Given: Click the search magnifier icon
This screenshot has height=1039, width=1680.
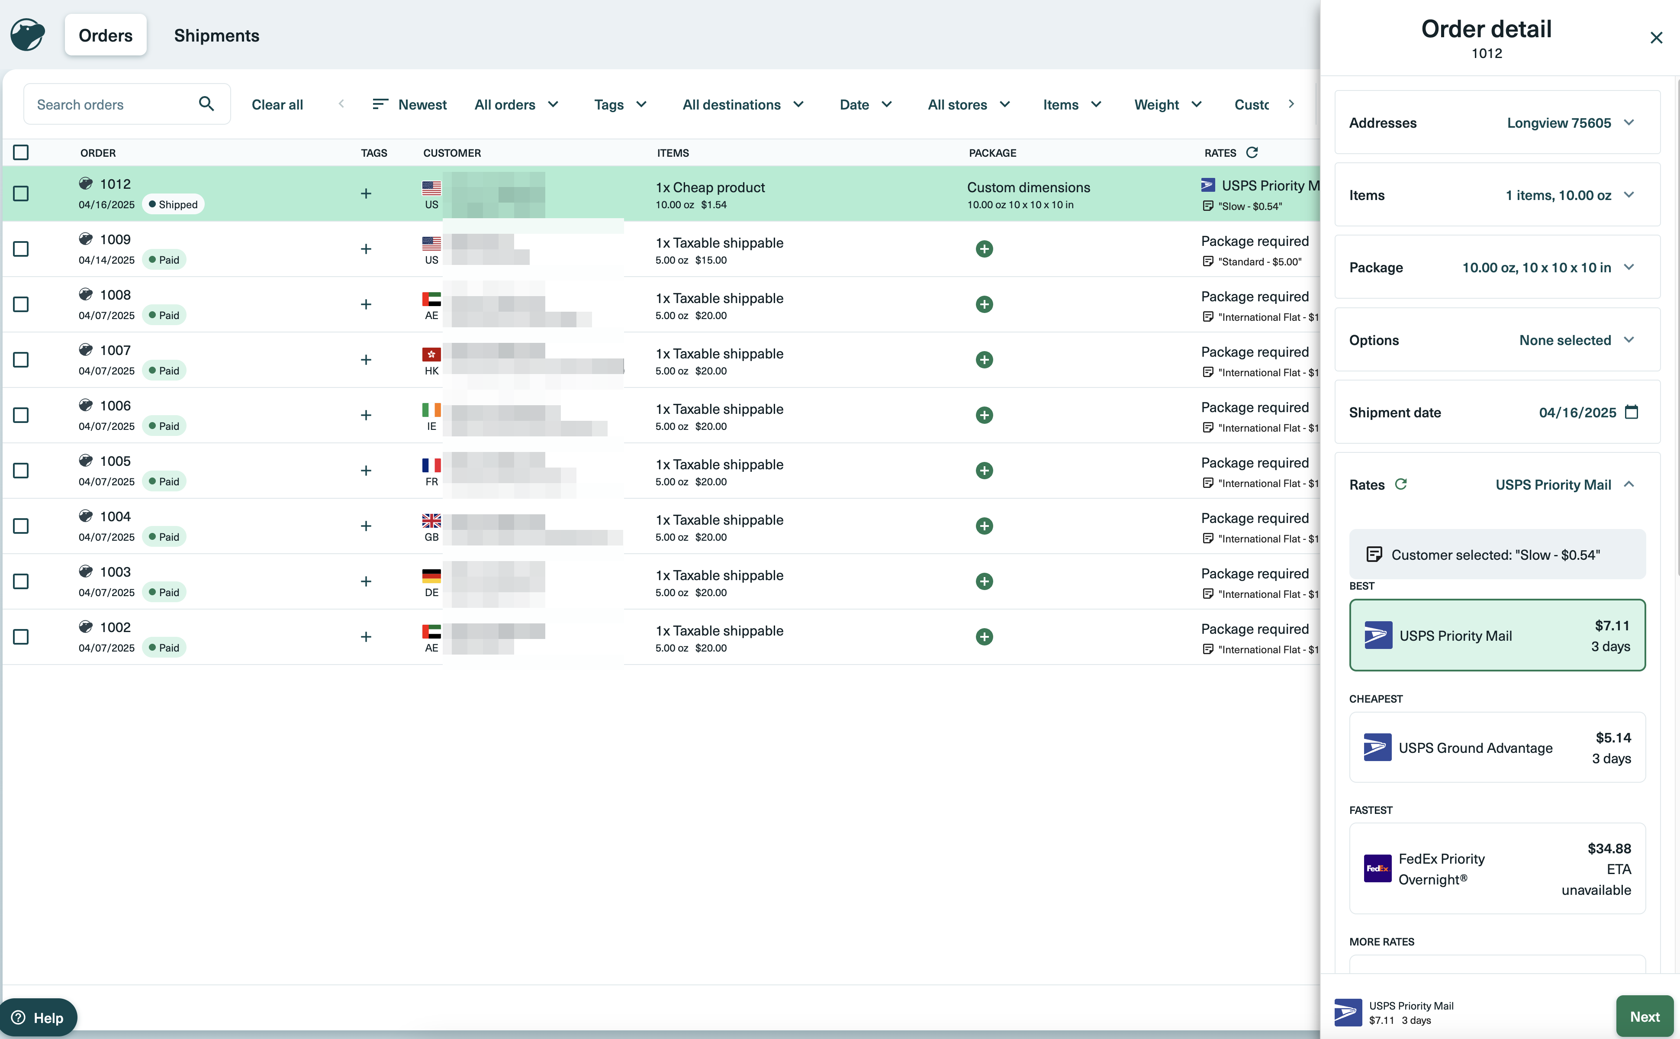Looking at the screenshot, I should coord(206,104).
